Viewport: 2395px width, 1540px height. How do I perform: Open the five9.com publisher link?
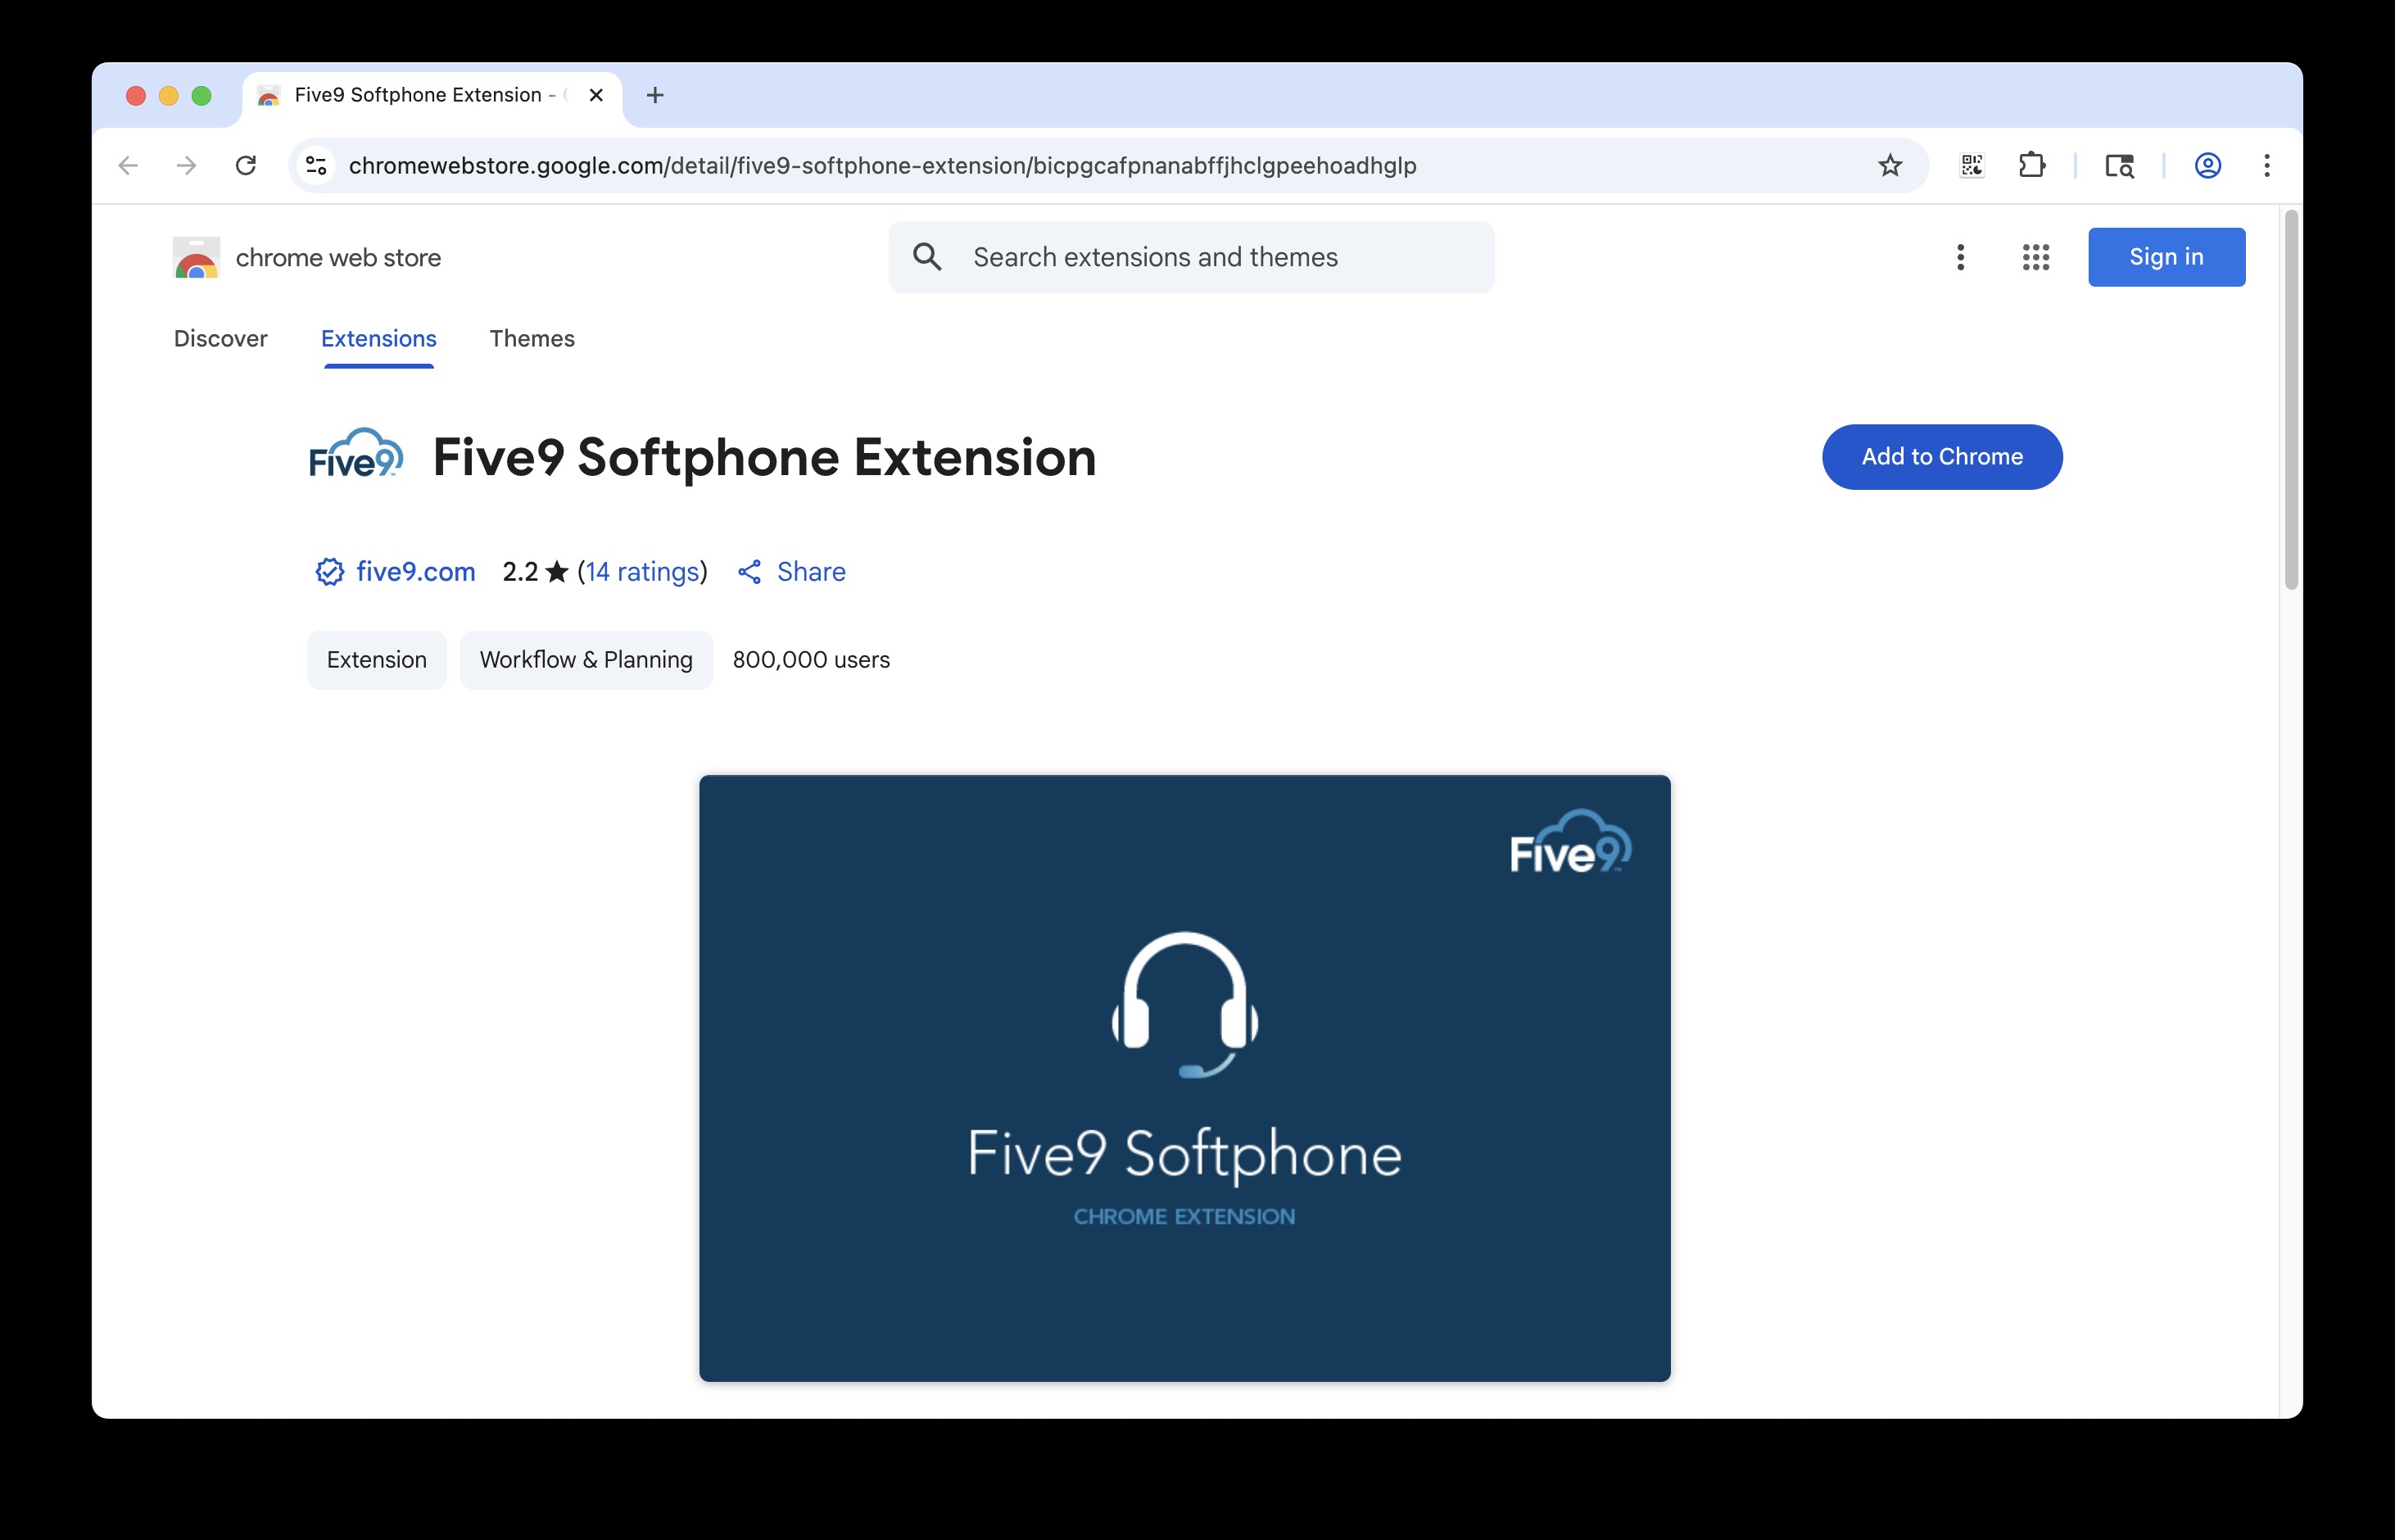click(415, 571)
